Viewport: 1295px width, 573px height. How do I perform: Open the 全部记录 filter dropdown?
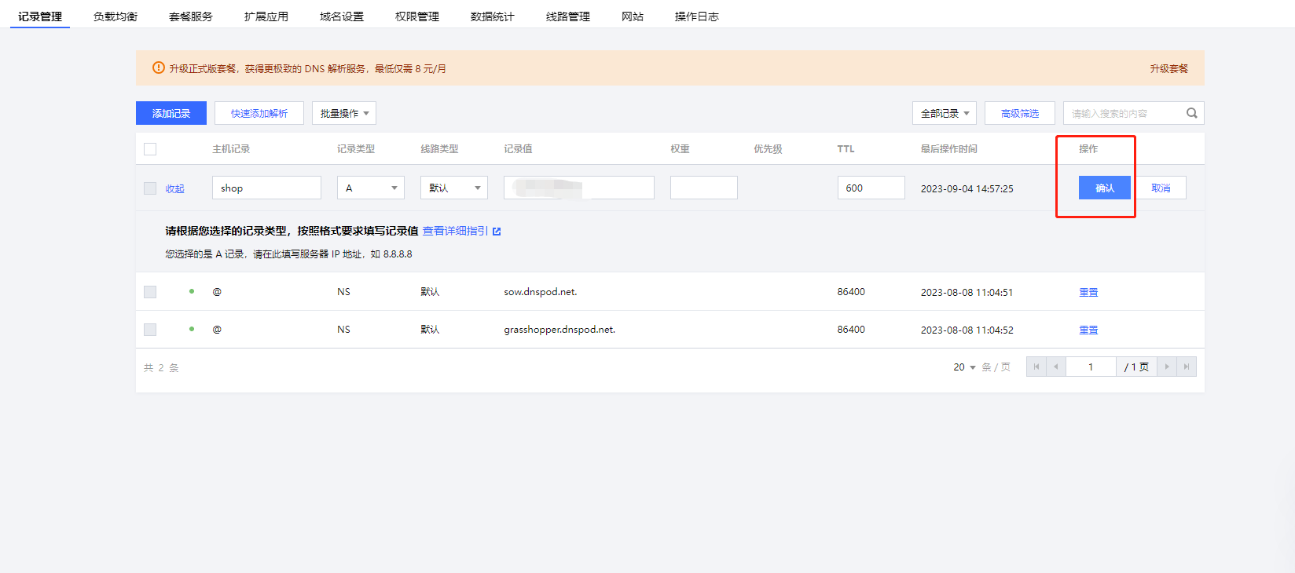944,113
